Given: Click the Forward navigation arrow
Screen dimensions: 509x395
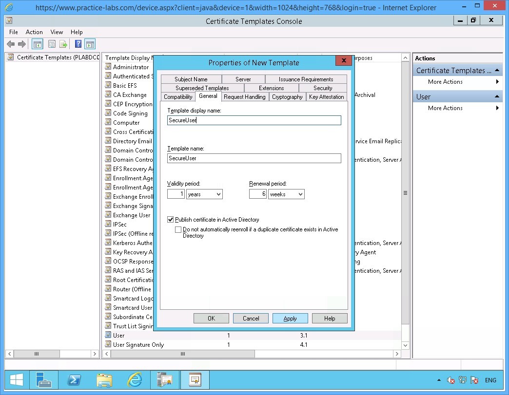Looking at the screenshot, I should (21, 44).
